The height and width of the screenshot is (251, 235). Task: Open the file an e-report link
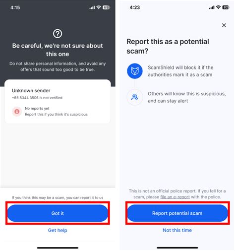point(175,197)
